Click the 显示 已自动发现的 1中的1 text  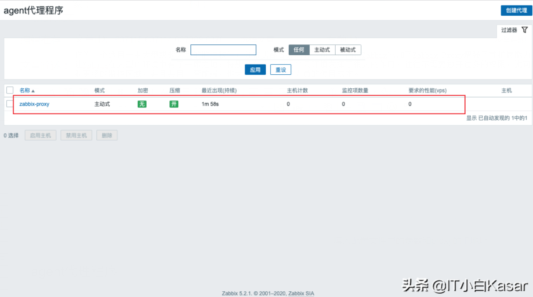tap(497, 118)
